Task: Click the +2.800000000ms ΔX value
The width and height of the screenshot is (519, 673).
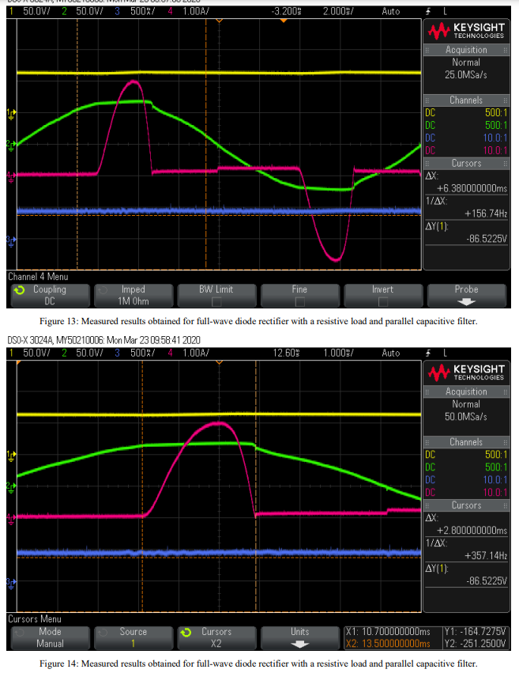Action: click(472, 531)
